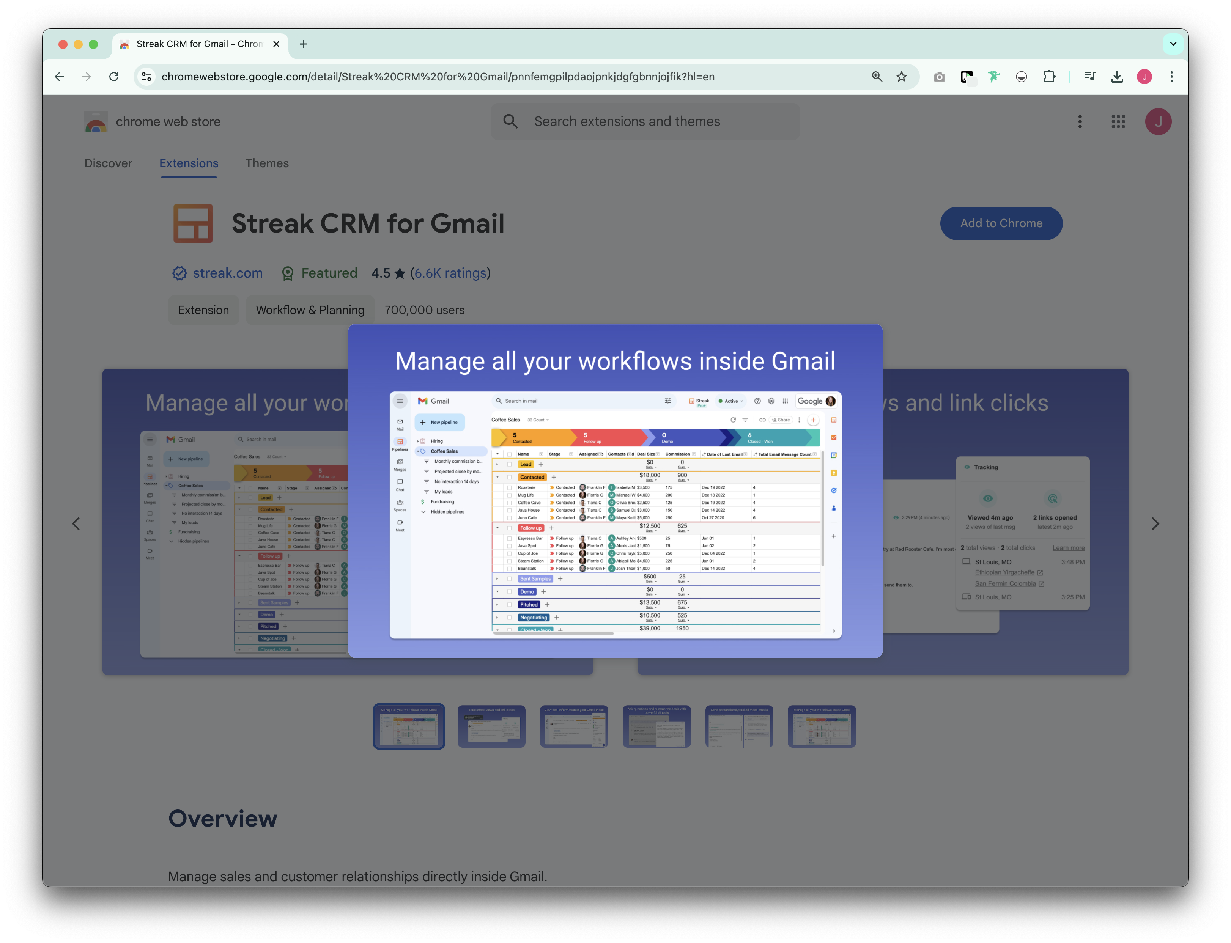Switch to the Discover tab
Viewport: 1231px width, 943px height.
[109, 163]
